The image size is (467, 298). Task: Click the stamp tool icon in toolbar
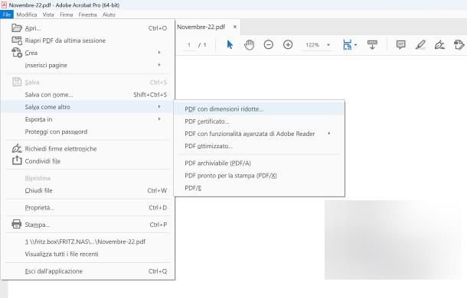pyautogui.click(x=459, y=45)
